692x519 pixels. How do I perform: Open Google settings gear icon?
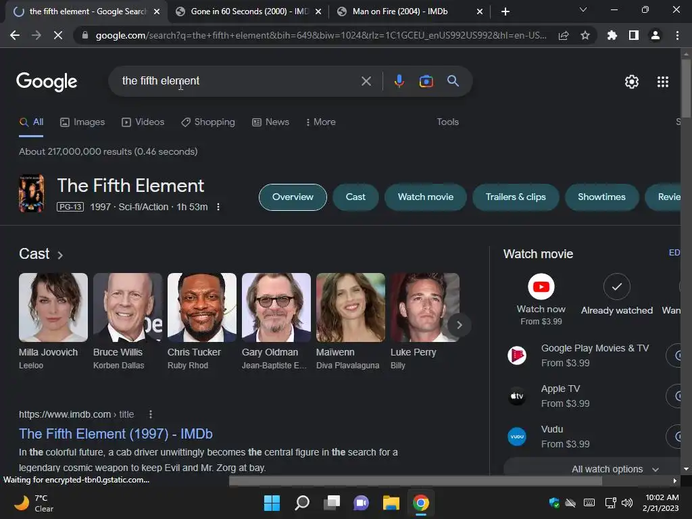(632, 82)
